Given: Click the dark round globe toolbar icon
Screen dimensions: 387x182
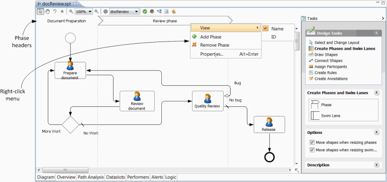Looking at the screenshot, I should (x=152, y=12).
